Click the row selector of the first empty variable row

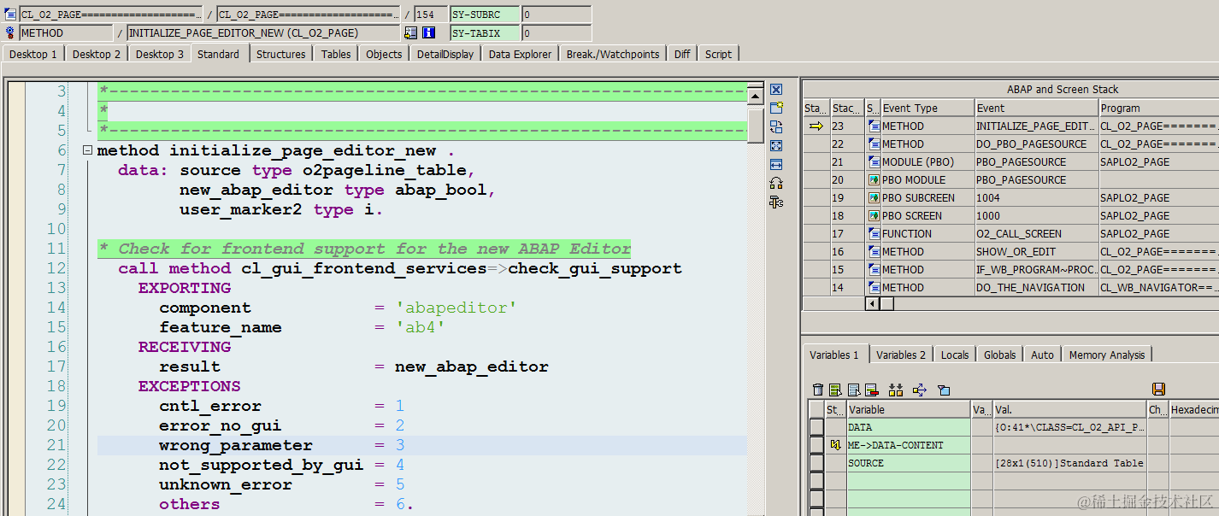[x=817, y=481]
